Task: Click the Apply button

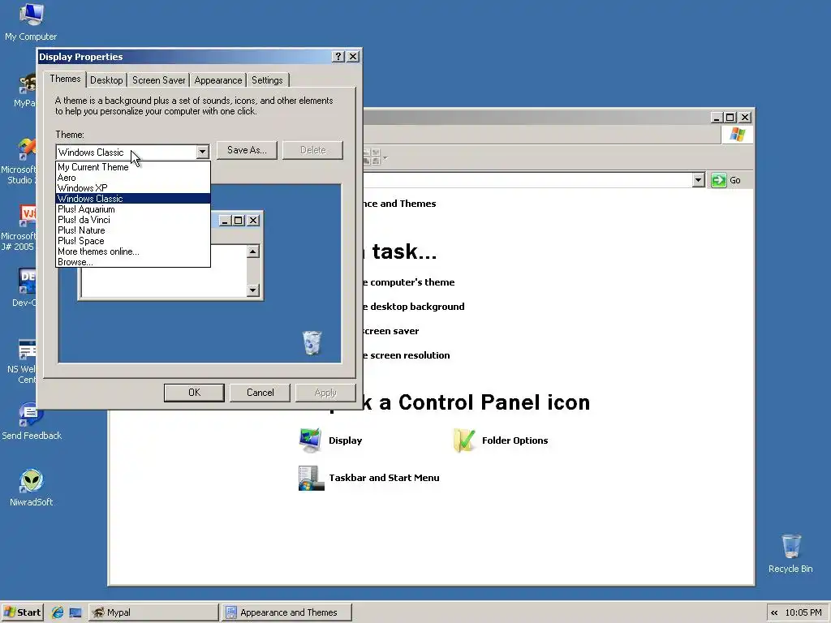Action: [325, 393]
